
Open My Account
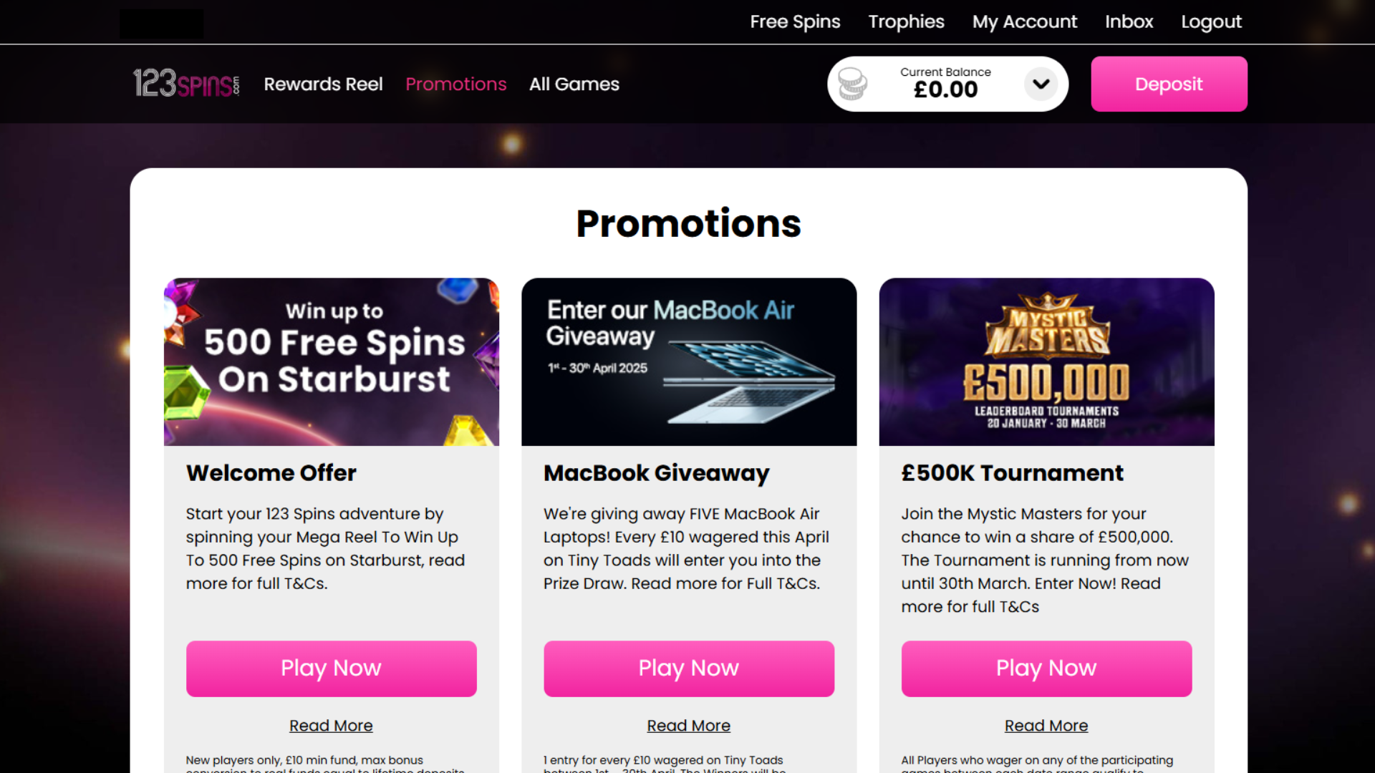click(x=1024, y=21)
